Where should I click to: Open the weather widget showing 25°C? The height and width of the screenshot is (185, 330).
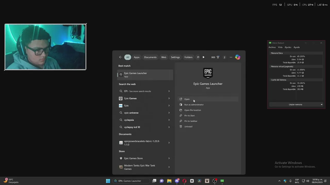11,181
